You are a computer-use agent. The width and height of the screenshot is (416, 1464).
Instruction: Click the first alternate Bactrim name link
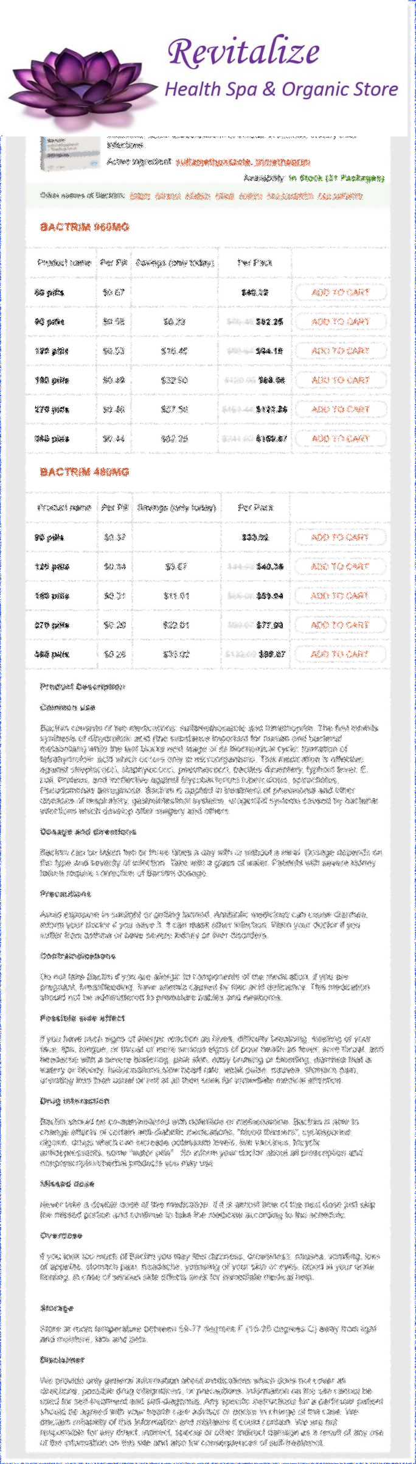coord(139,196)
